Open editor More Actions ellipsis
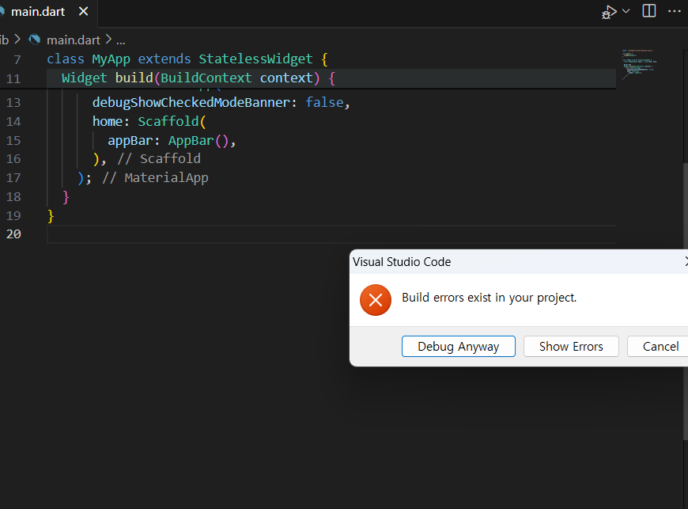Image resolution: width=688 pixels, height=509 pixels. pyautogui.click(x=674, y=11)
